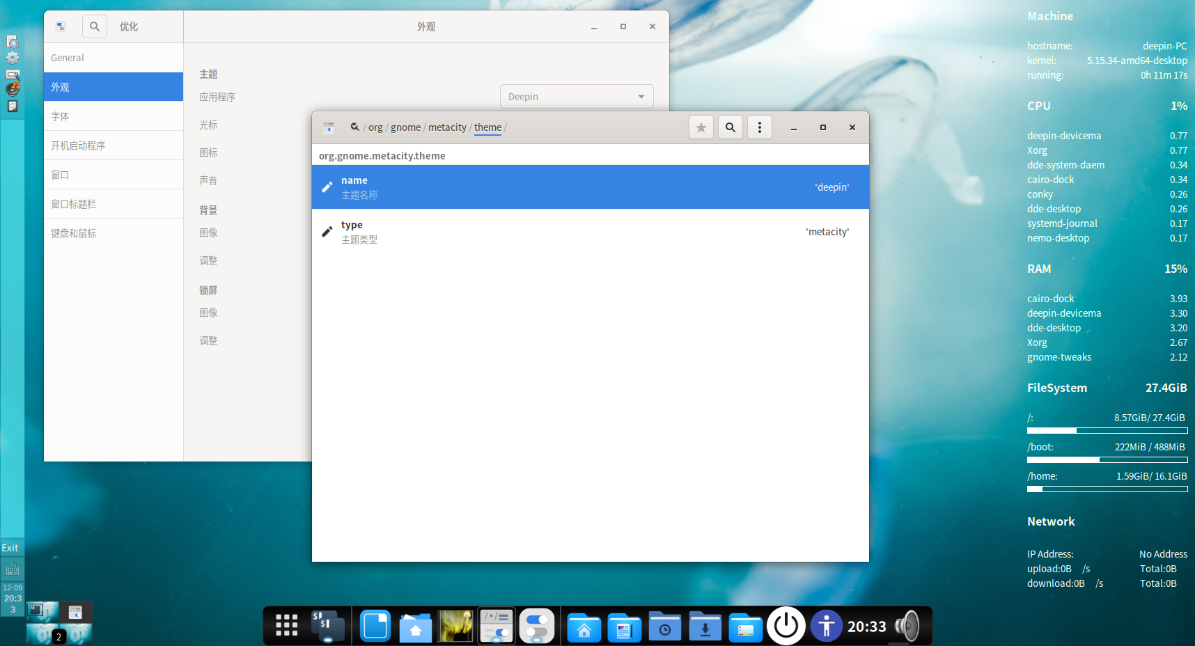Show the application launcher grid
Viewport: 1195px width, 646px height.
[x=286, y=626]
